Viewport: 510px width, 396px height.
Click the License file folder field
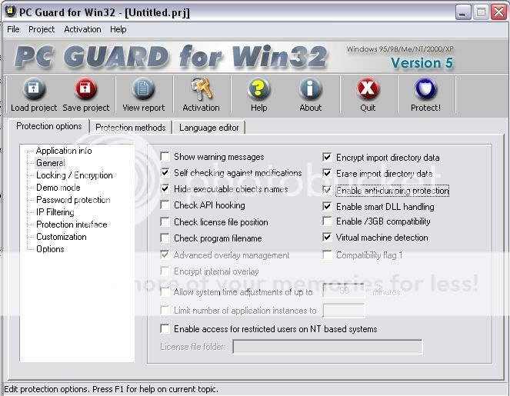(x=328, y=347)
